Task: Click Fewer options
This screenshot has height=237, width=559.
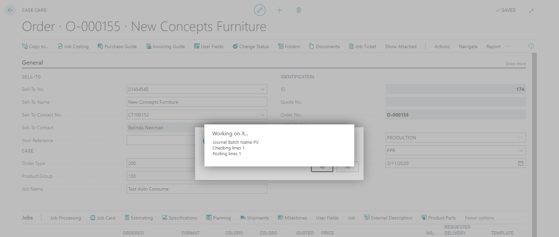Action: [x=479, y=218]
